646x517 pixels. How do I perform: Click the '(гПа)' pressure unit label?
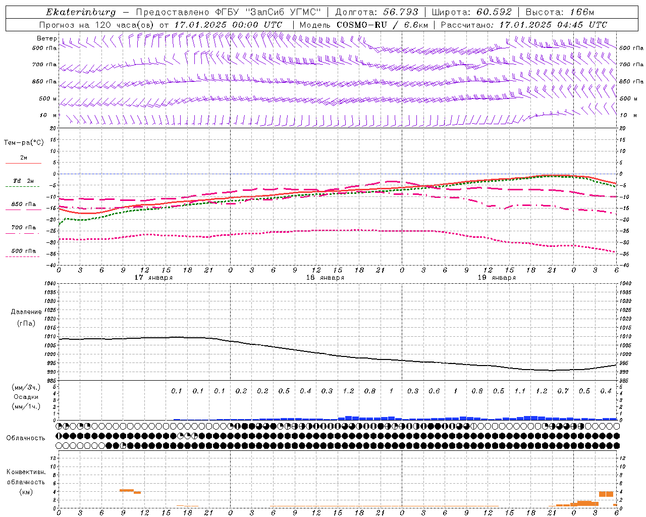[x=26, y=323]
